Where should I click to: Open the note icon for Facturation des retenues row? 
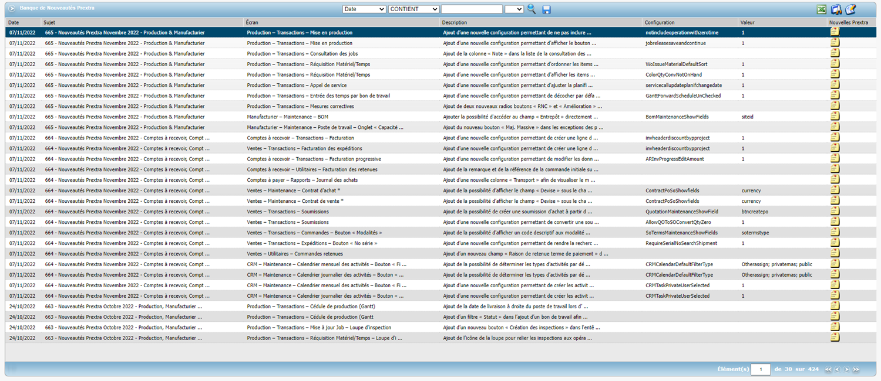[835, 169]
